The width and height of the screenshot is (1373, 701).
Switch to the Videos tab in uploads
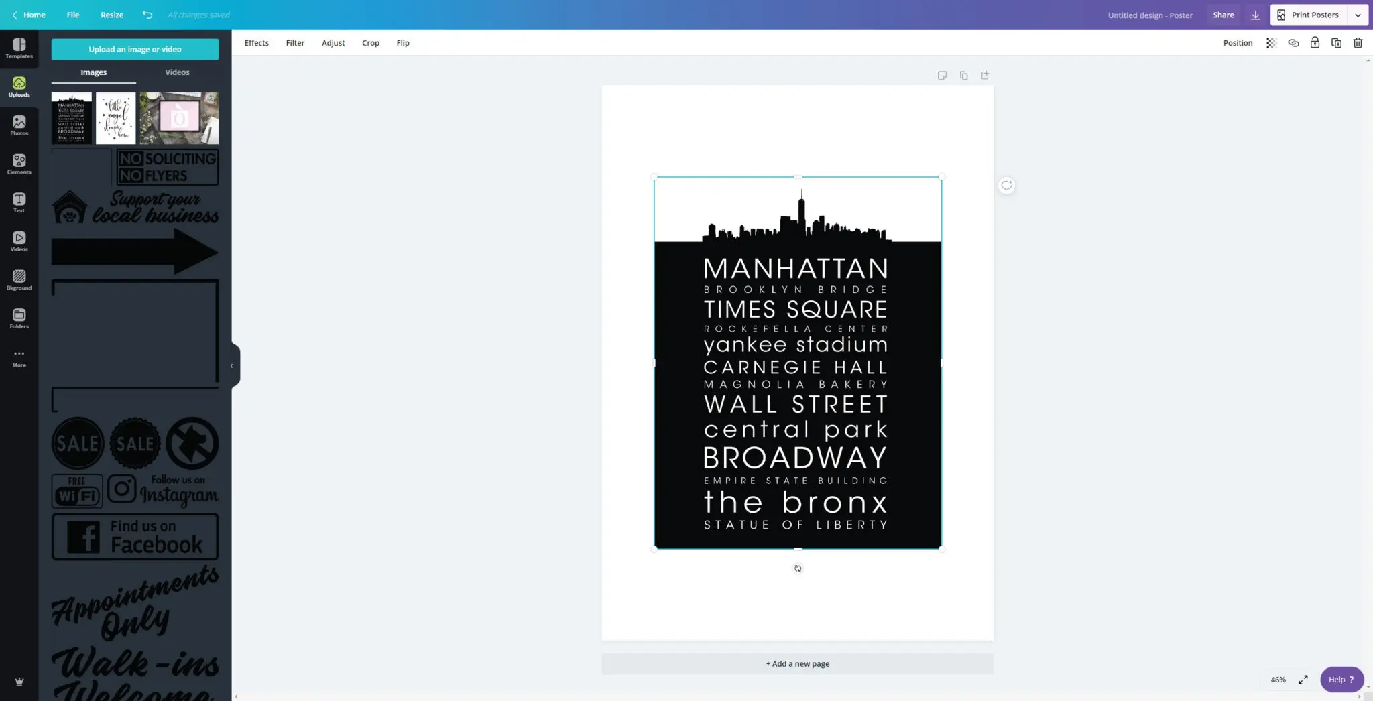point(177,72)
